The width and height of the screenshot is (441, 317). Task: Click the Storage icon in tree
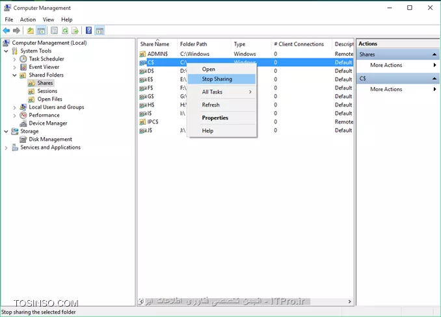point(15,131)
